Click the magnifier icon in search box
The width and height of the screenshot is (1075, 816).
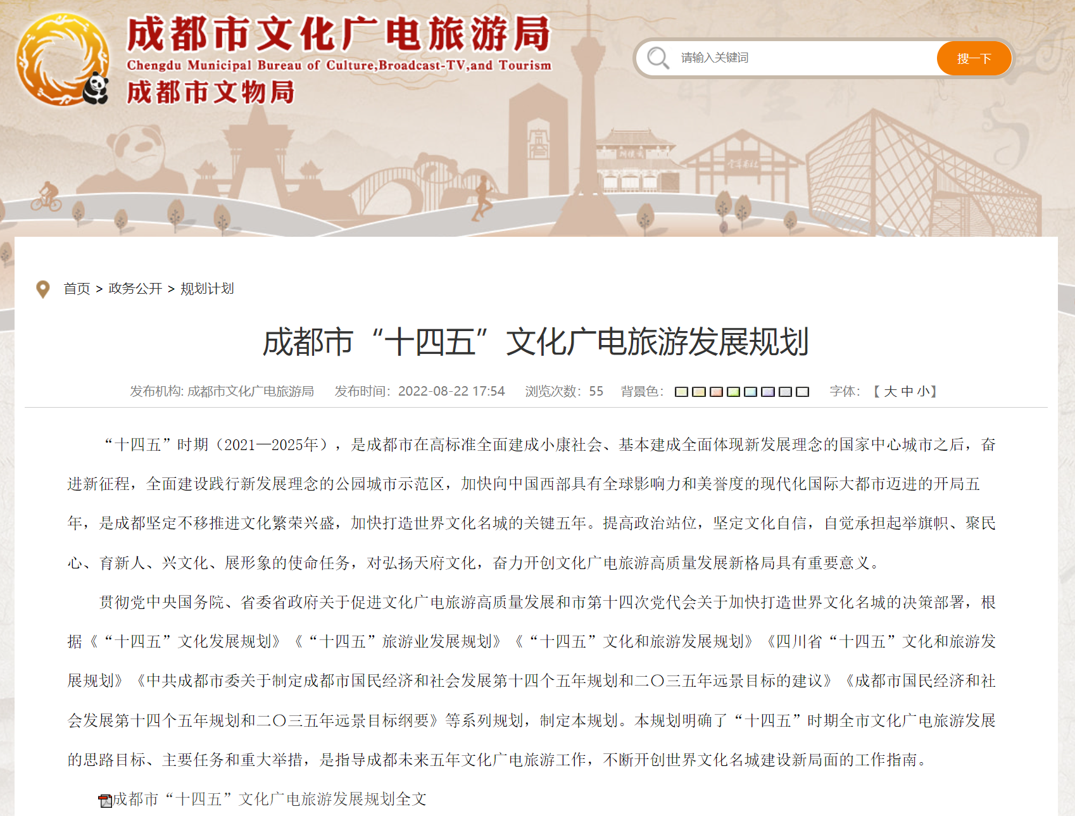[658, 58]
